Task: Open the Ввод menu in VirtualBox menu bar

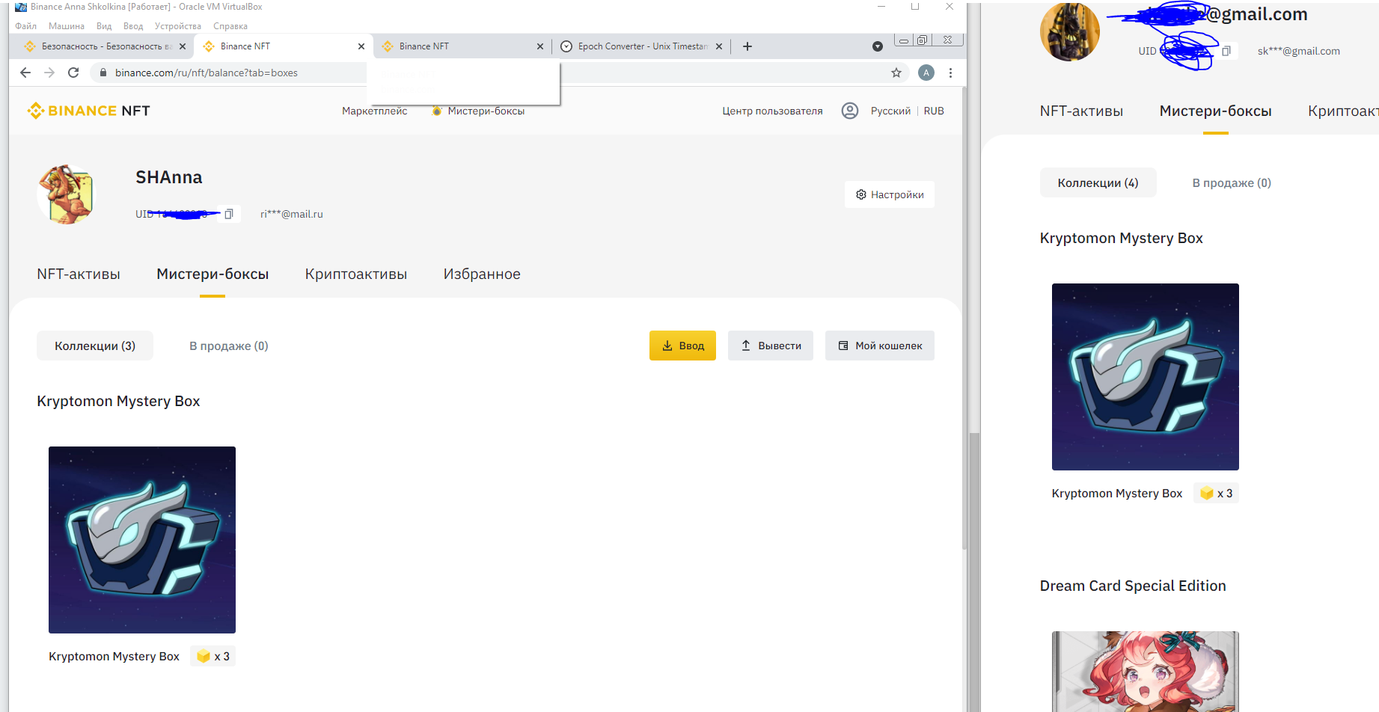Action: (133, 26)
